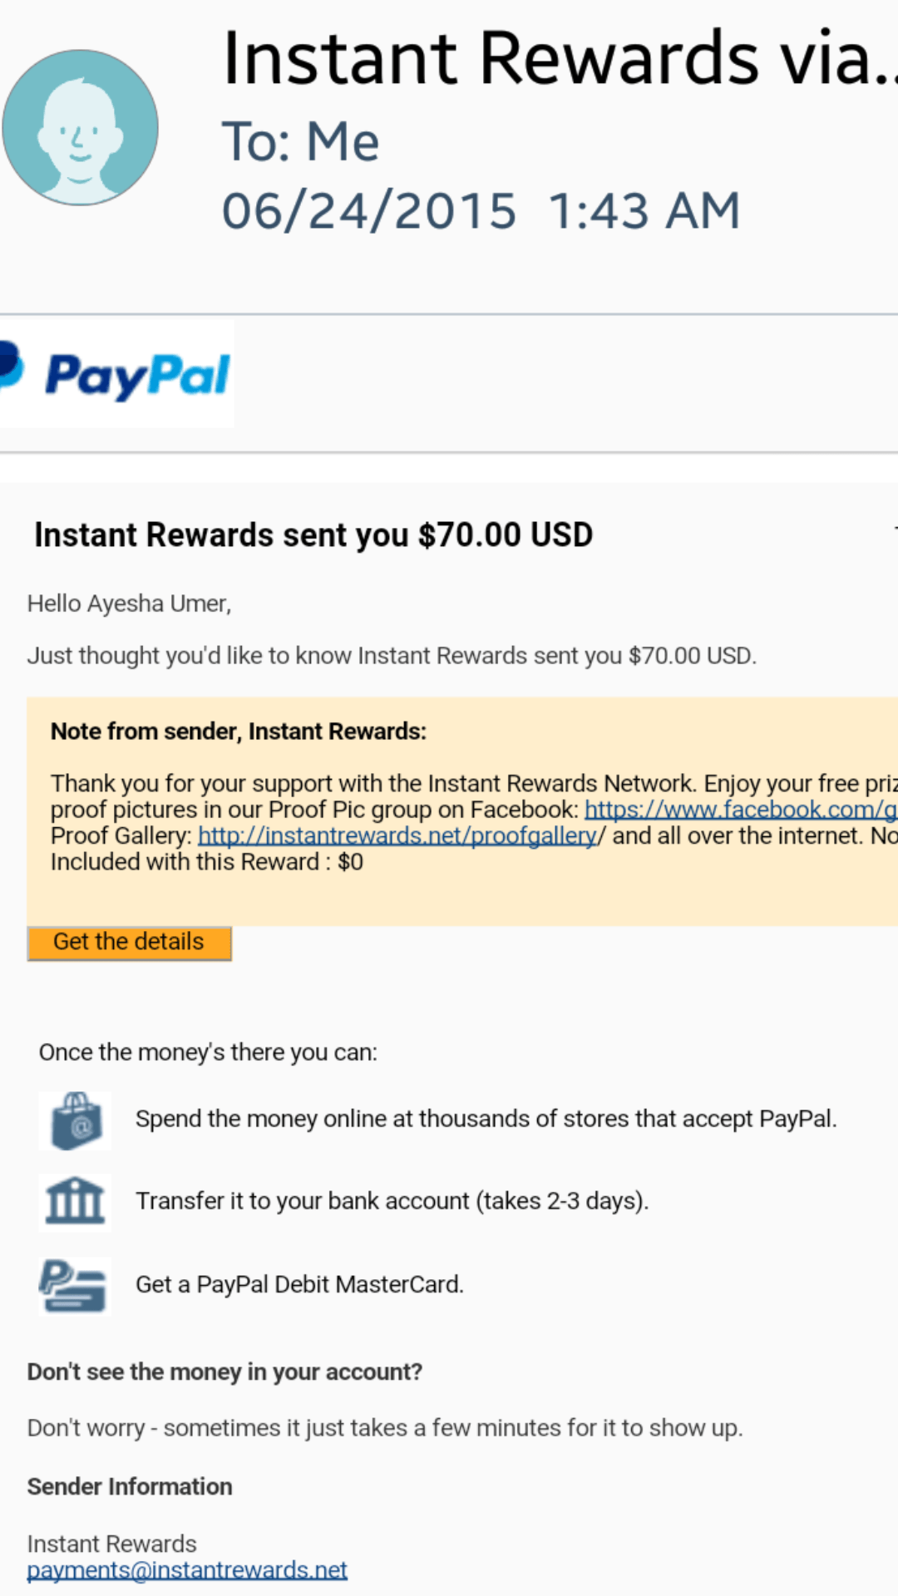Tap Don't see the money heading

pos(225,1372)
